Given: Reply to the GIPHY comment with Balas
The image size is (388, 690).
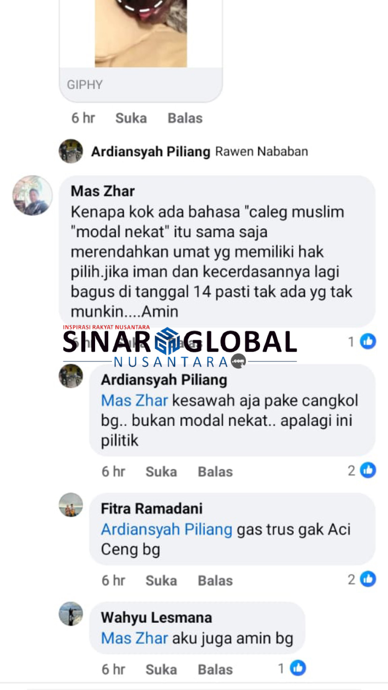Looking at the screenshot, I should click(x=185, y=118).
